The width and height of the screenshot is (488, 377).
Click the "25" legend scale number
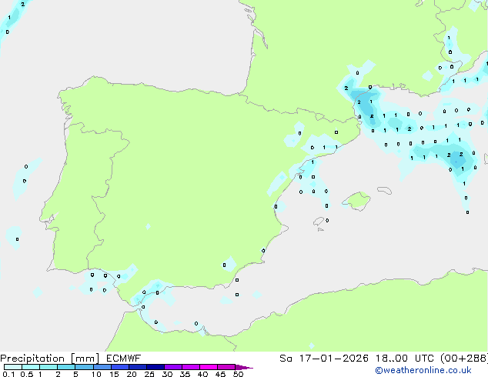click(x=149, y=374)
